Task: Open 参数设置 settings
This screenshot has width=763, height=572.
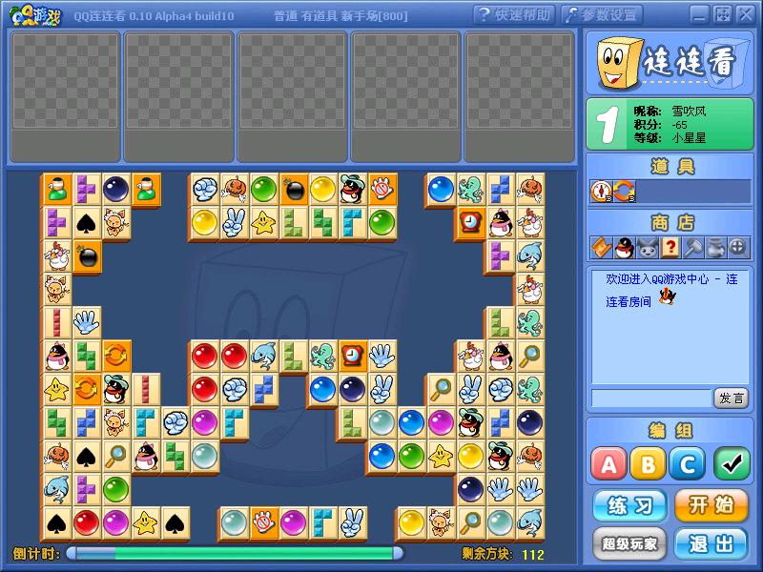Action: (x=602, y=14)
